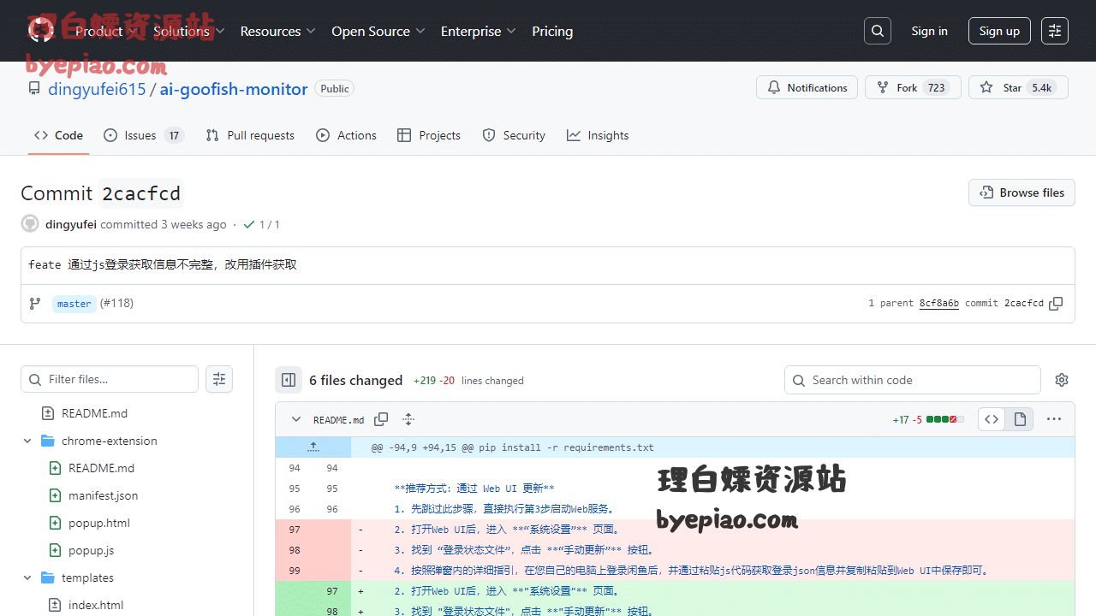The image size is (1096, 616).
Task: Click the repository icon beside dingyufei615
Action: 34,88
